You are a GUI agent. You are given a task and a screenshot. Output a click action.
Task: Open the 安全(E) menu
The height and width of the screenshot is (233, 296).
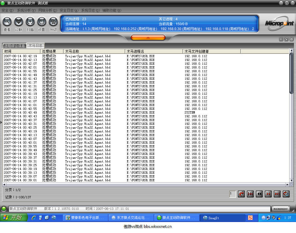coord(7,10)
